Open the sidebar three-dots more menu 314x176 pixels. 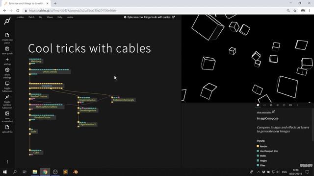pos(7,162)
